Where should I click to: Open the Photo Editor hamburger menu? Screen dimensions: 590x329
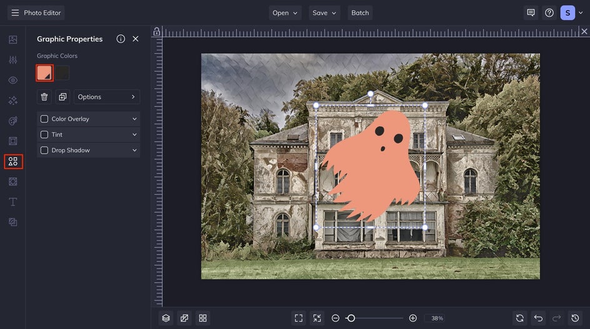pos(15,12)
